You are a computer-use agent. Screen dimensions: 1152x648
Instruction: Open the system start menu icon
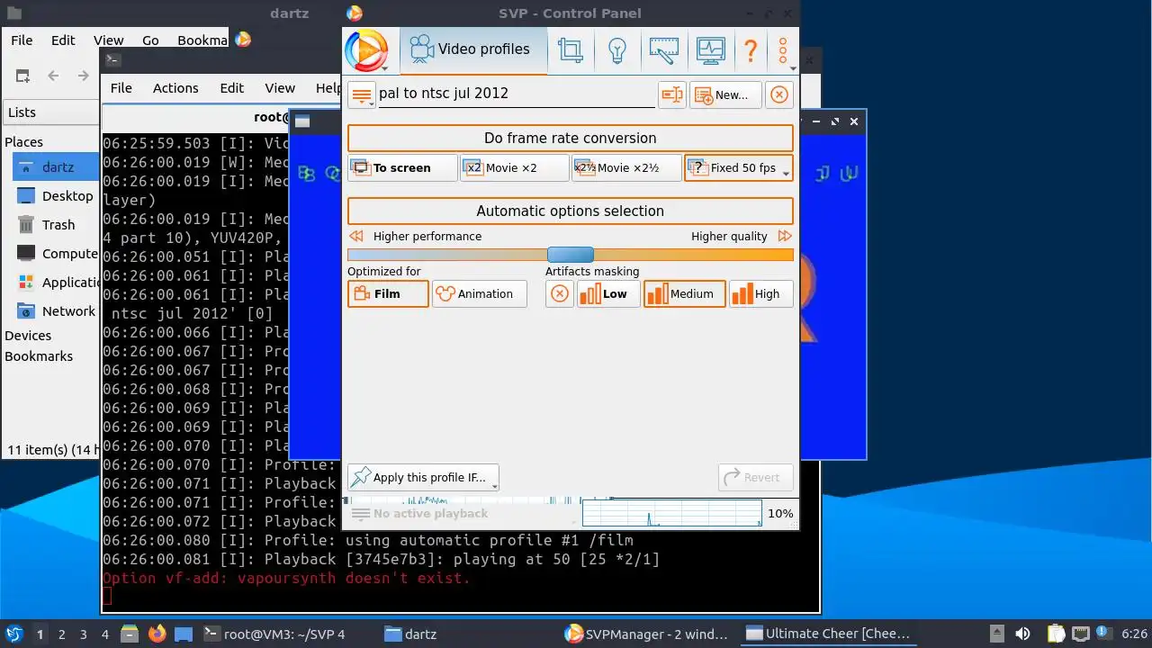click(13, 634)
